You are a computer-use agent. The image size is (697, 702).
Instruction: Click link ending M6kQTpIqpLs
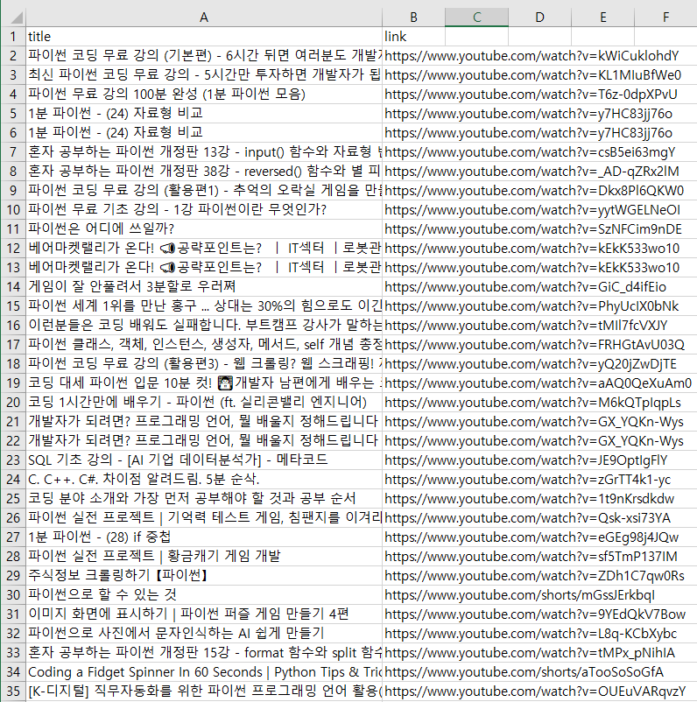click(532, 403)
